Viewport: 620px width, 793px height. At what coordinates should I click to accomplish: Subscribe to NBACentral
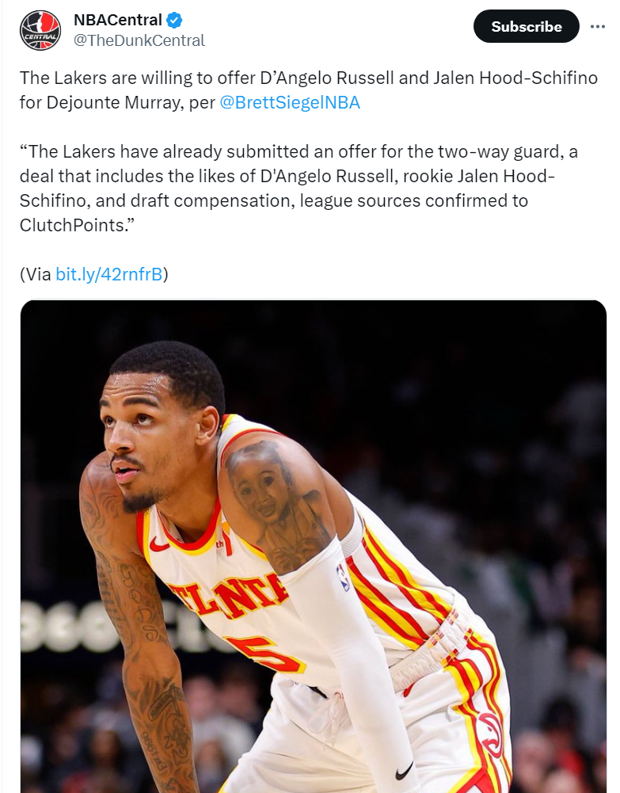coord(526,26)
